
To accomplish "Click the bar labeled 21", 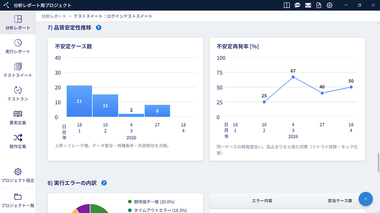I will pyautogui.click(x=79, y=101).
